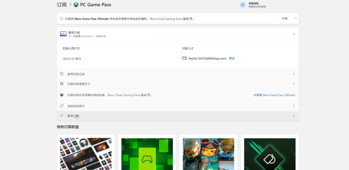The image size is (349, 170).
Task: Click the 管理订阅 card icon
Action: pos(63,34)
